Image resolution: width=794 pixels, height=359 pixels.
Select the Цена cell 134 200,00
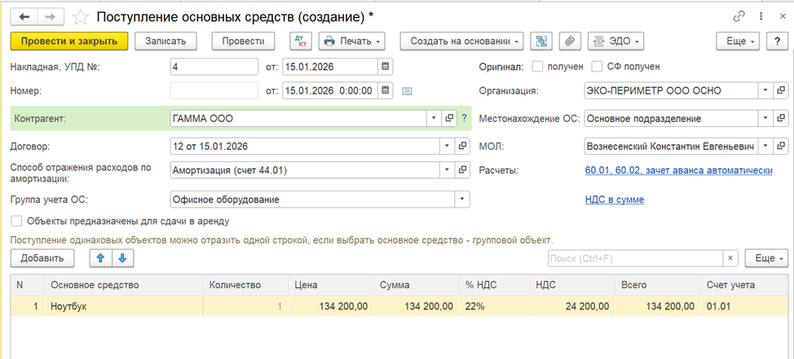click(331, 306)
